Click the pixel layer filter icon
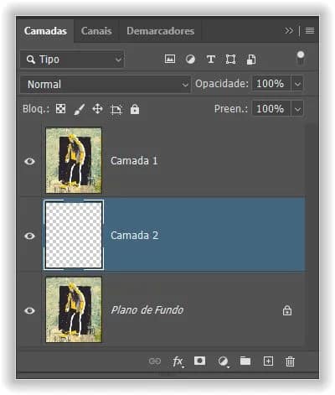The image size is (335, 395). (x=170, y=59)
